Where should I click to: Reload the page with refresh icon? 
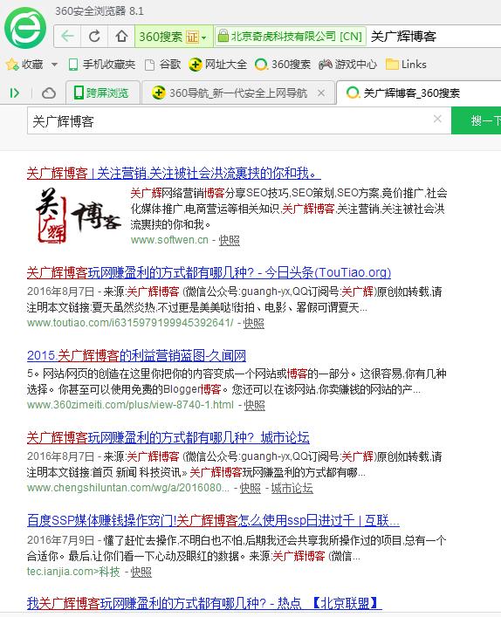click(x=94, y=36)
